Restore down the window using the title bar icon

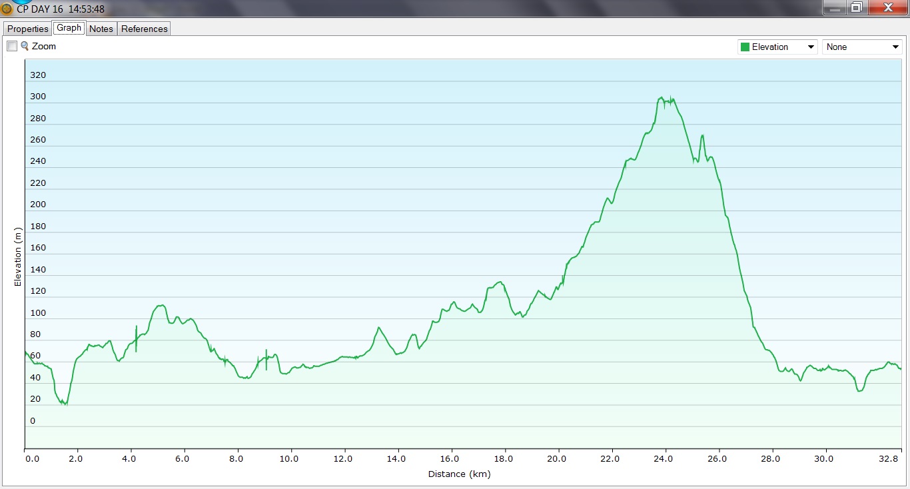click(x=857, y=7)
